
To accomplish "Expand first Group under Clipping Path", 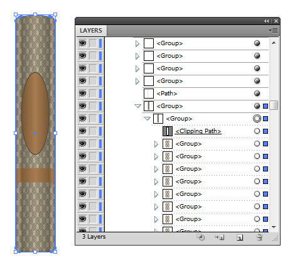I will tap(156, 144).
